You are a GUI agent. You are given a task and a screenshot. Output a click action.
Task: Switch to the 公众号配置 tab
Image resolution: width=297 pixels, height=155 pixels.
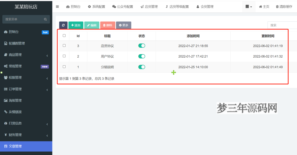tap(123, 7)
